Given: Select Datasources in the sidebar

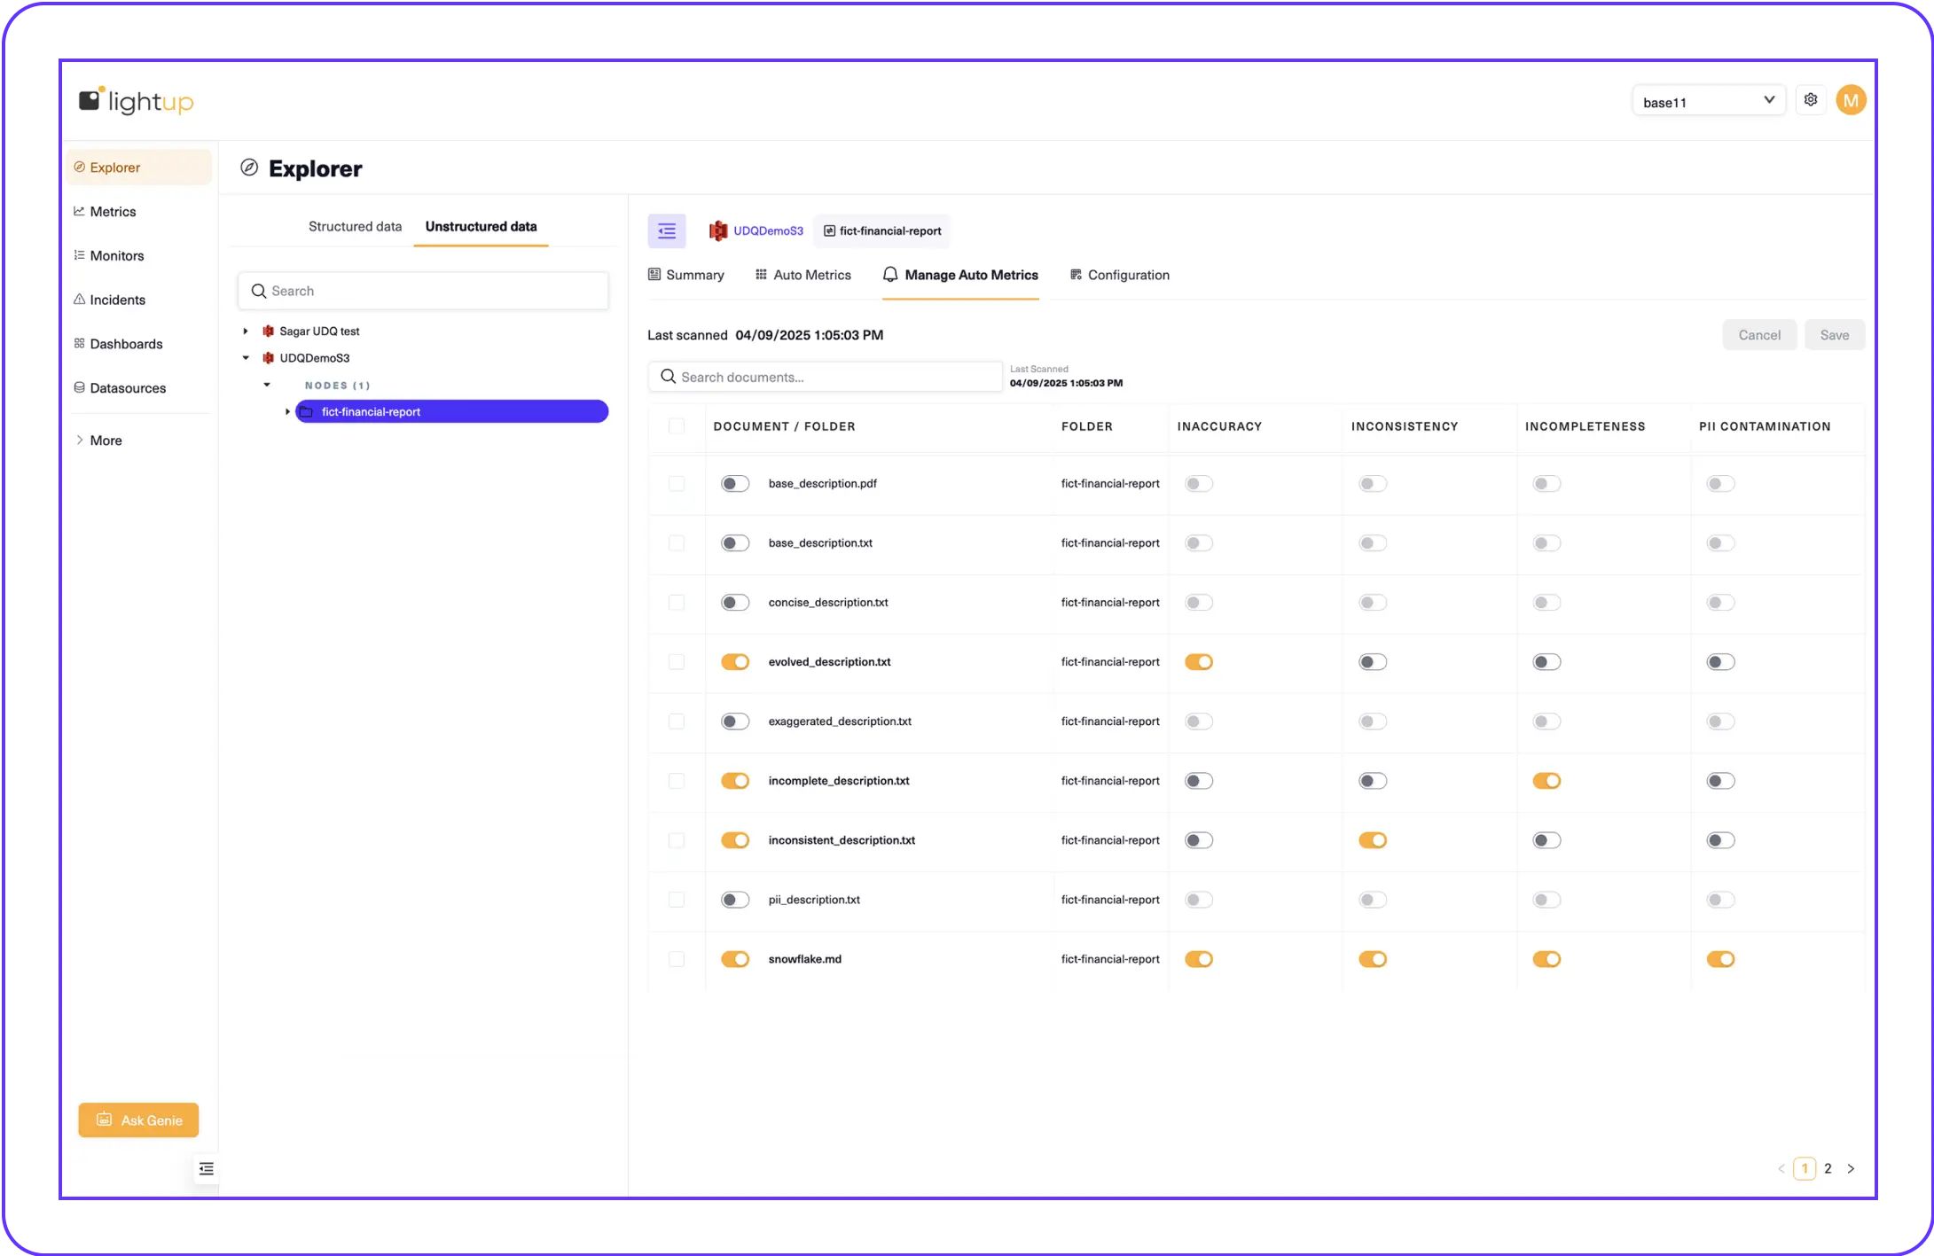Looking at the screenshot, I should [x=128, y=387].
